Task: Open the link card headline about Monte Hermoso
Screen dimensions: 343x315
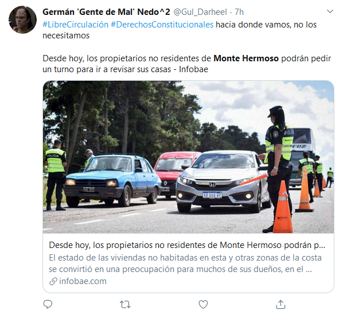Action: pyautogui.click(x=187, y=245)
